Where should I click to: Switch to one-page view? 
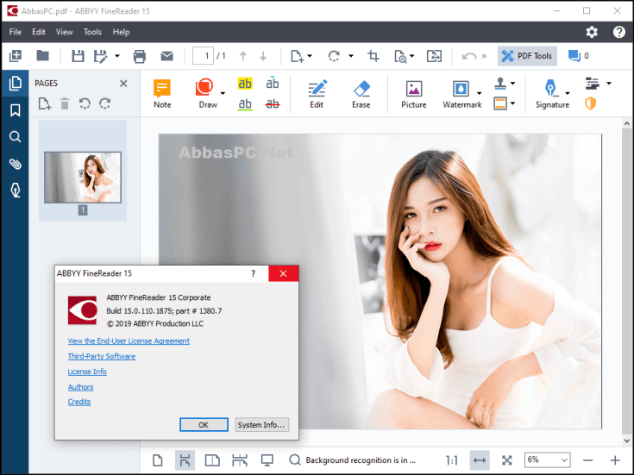click(x=158, y=460)
